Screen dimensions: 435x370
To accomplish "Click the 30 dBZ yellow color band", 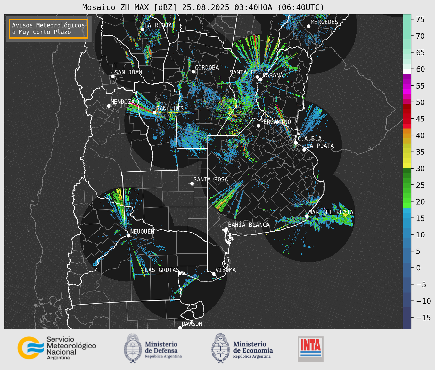I will click(407, 166).
